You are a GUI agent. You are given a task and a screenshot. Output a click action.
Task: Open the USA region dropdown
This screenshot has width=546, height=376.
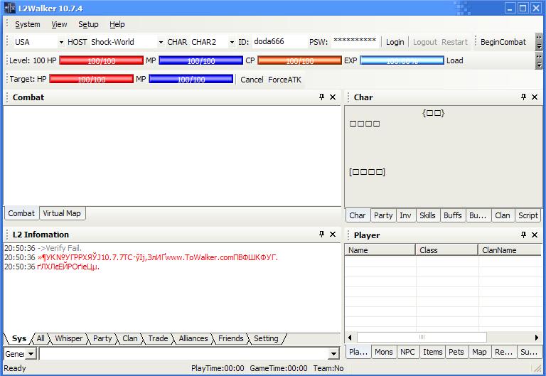[61, 42]
